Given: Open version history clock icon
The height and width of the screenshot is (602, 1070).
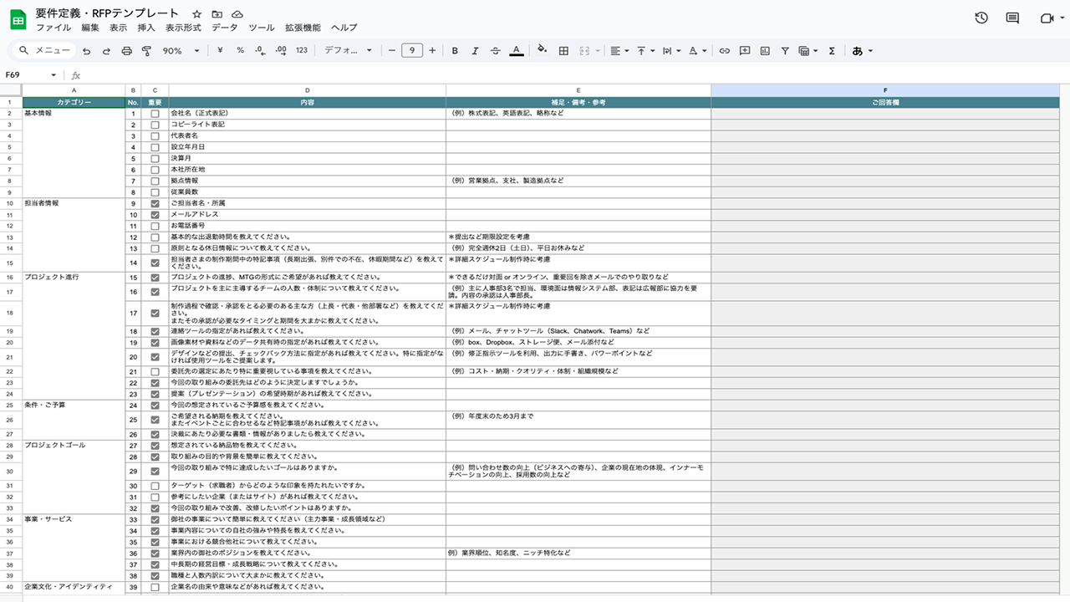Looking at the screenshot, I should [981, 18].
